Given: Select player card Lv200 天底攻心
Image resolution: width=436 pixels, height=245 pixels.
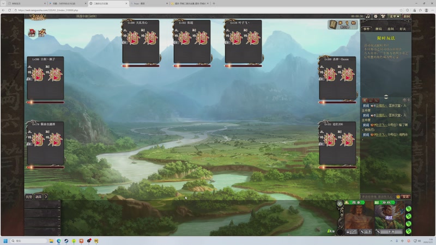Looking at the screenshot, I should pos(141,42).
